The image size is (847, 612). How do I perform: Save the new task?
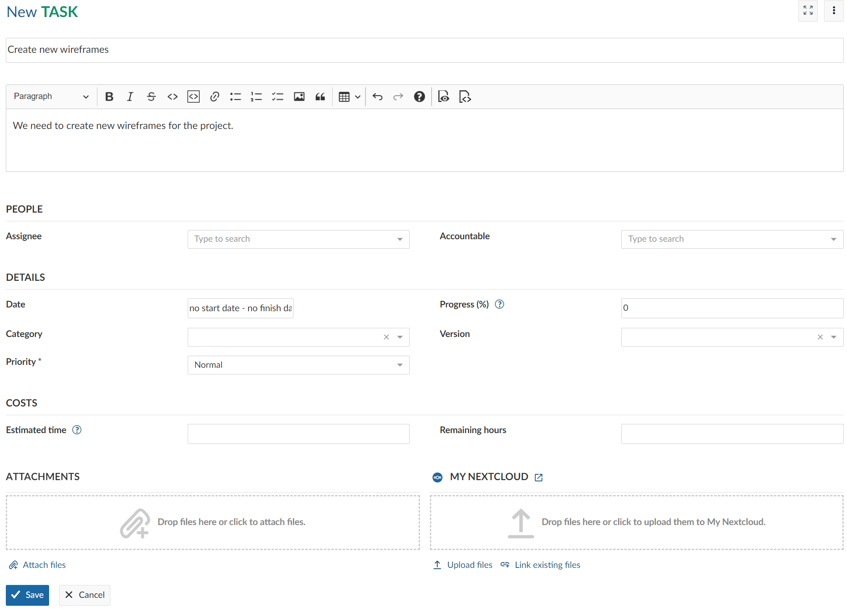pos(27,595)
